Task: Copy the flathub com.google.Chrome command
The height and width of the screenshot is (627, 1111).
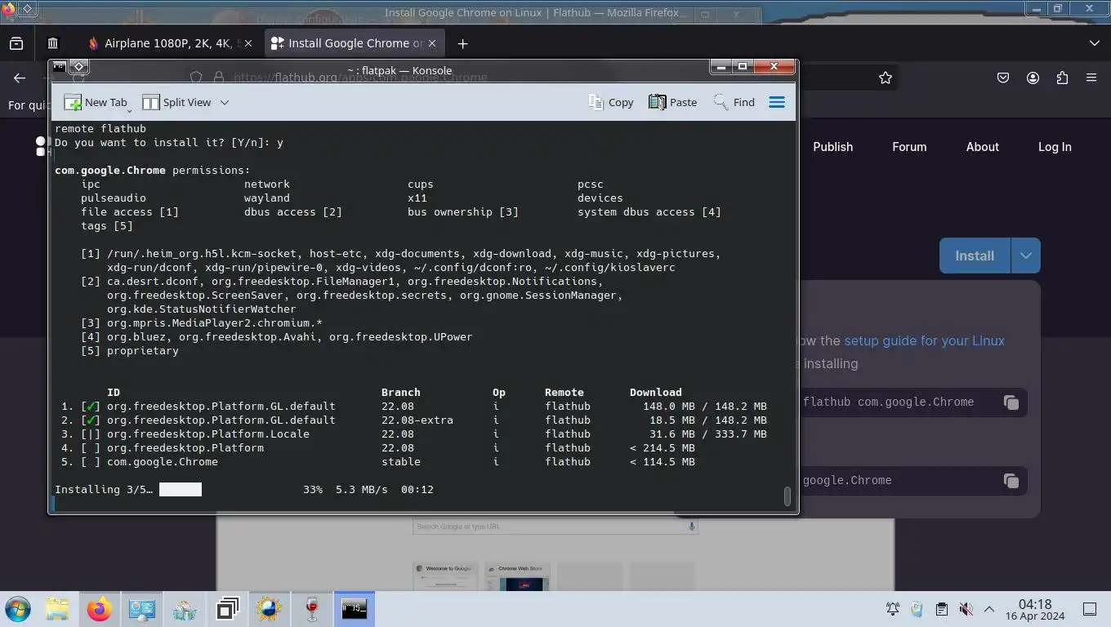Action: pyautogui.click(x=1011, y=402)
